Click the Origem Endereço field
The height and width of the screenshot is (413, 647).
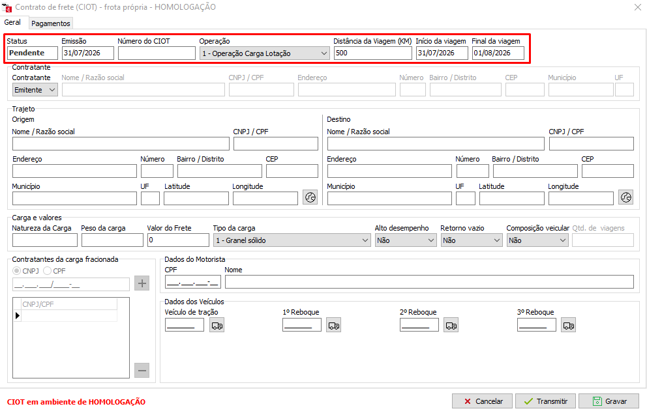tap(75, 171)
